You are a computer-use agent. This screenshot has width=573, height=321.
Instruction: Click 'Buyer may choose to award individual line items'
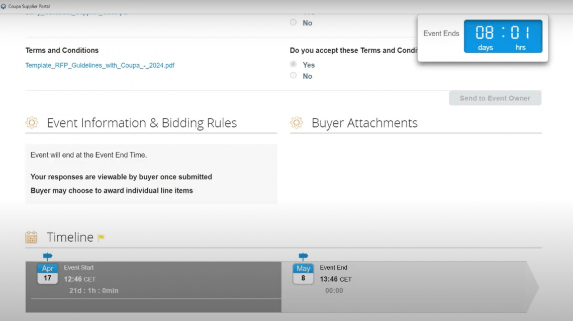click(112, 191)
